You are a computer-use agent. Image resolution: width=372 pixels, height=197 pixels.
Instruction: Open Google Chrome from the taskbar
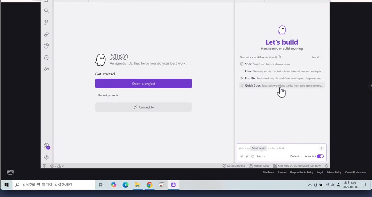click(x=149, y=185)
